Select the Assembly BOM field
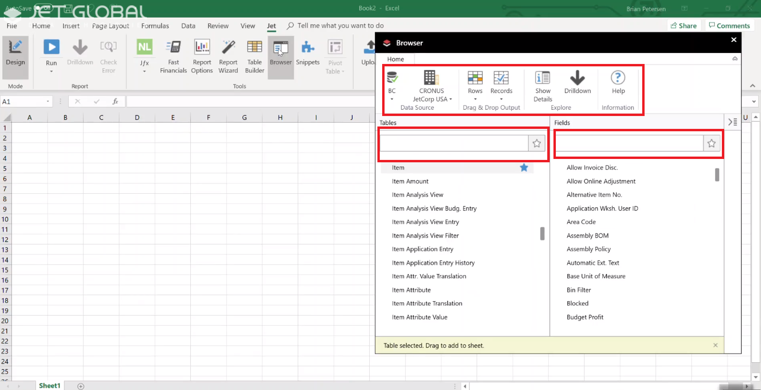 [x=588, y=236]
